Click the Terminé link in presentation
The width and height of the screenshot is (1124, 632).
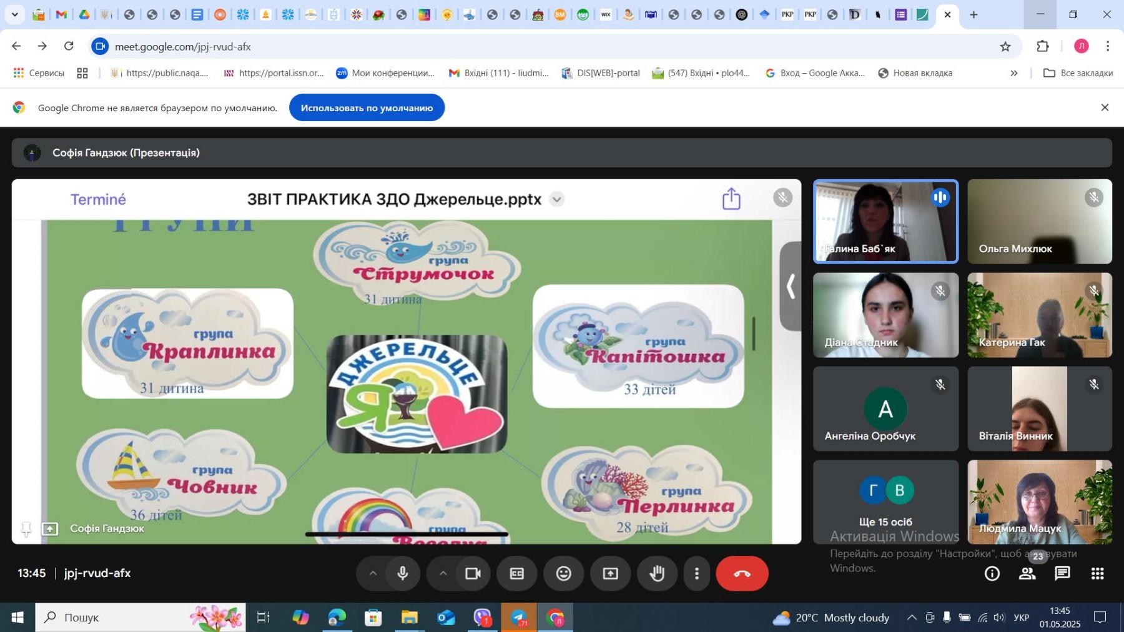pyautogui.click(x=98, y=199)
